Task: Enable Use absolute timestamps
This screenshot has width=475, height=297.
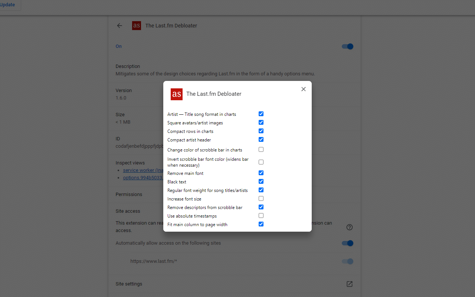Action: 261,216
